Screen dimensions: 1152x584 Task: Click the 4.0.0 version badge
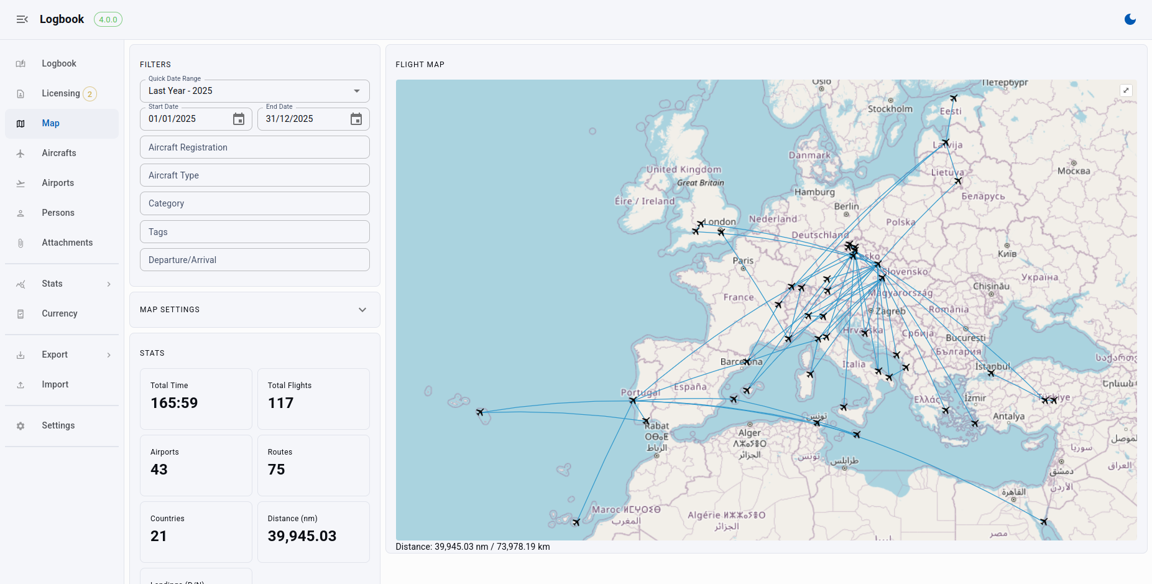(108, 19)
